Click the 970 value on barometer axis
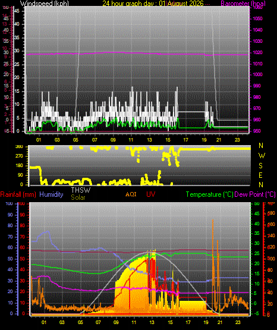Image resolution: width=277 pixels, height=330 pixels. (x=257, y=108)
